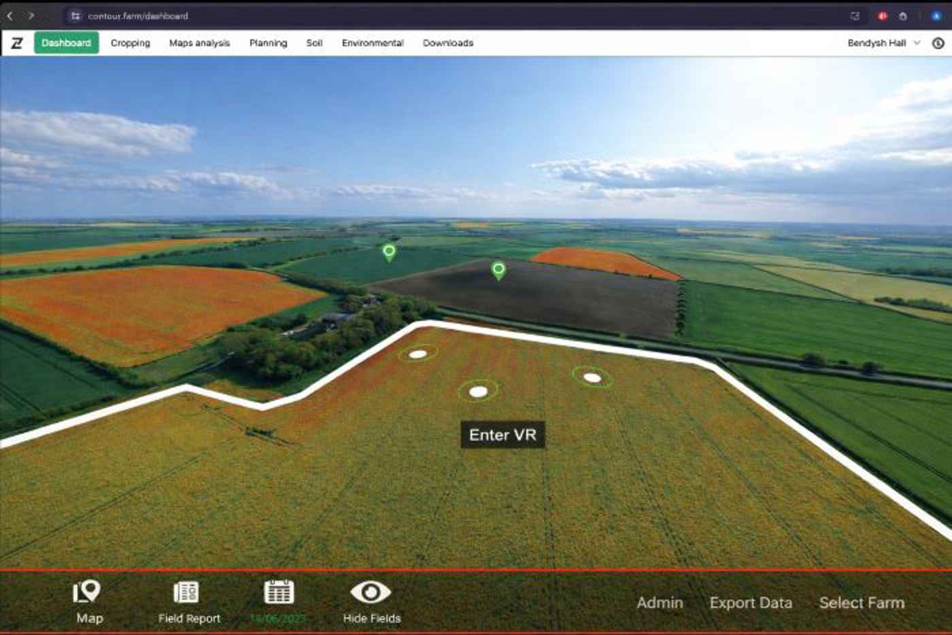Open the Select Farm chooser
This screenshot has height=635, width=952.
(862, 603)
